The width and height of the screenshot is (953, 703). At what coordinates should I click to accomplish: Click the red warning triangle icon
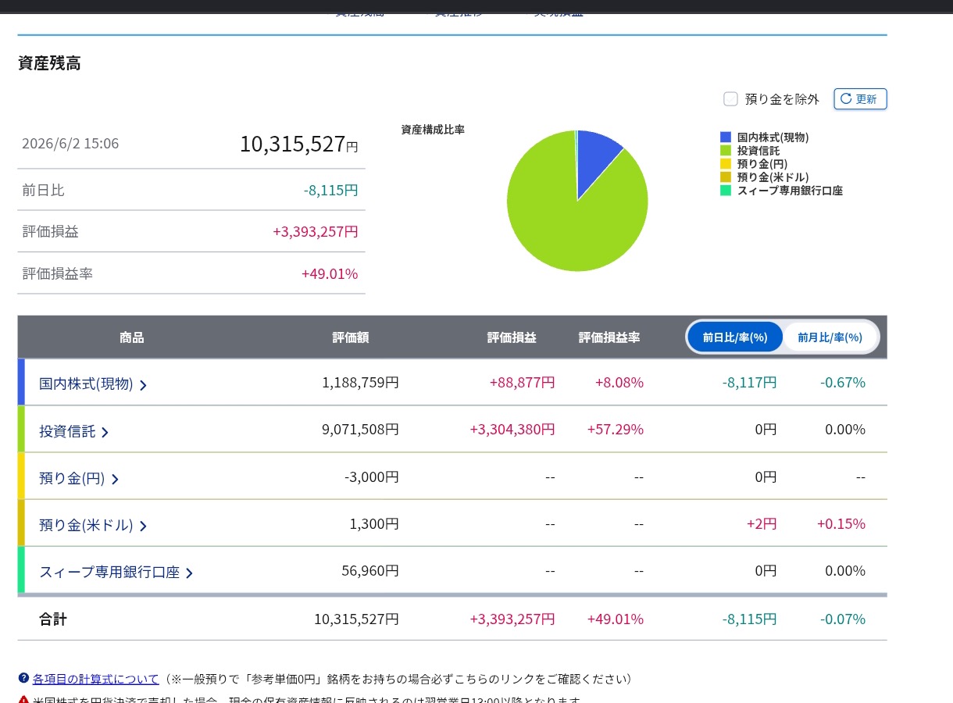[23, 700]
